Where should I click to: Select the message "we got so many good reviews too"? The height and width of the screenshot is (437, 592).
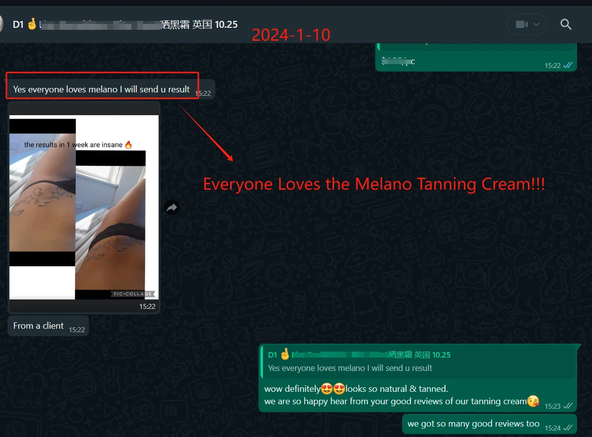(489, 424)
